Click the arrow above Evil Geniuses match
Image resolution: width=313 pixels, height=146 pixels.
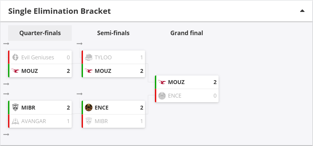(x=6, y=43)
